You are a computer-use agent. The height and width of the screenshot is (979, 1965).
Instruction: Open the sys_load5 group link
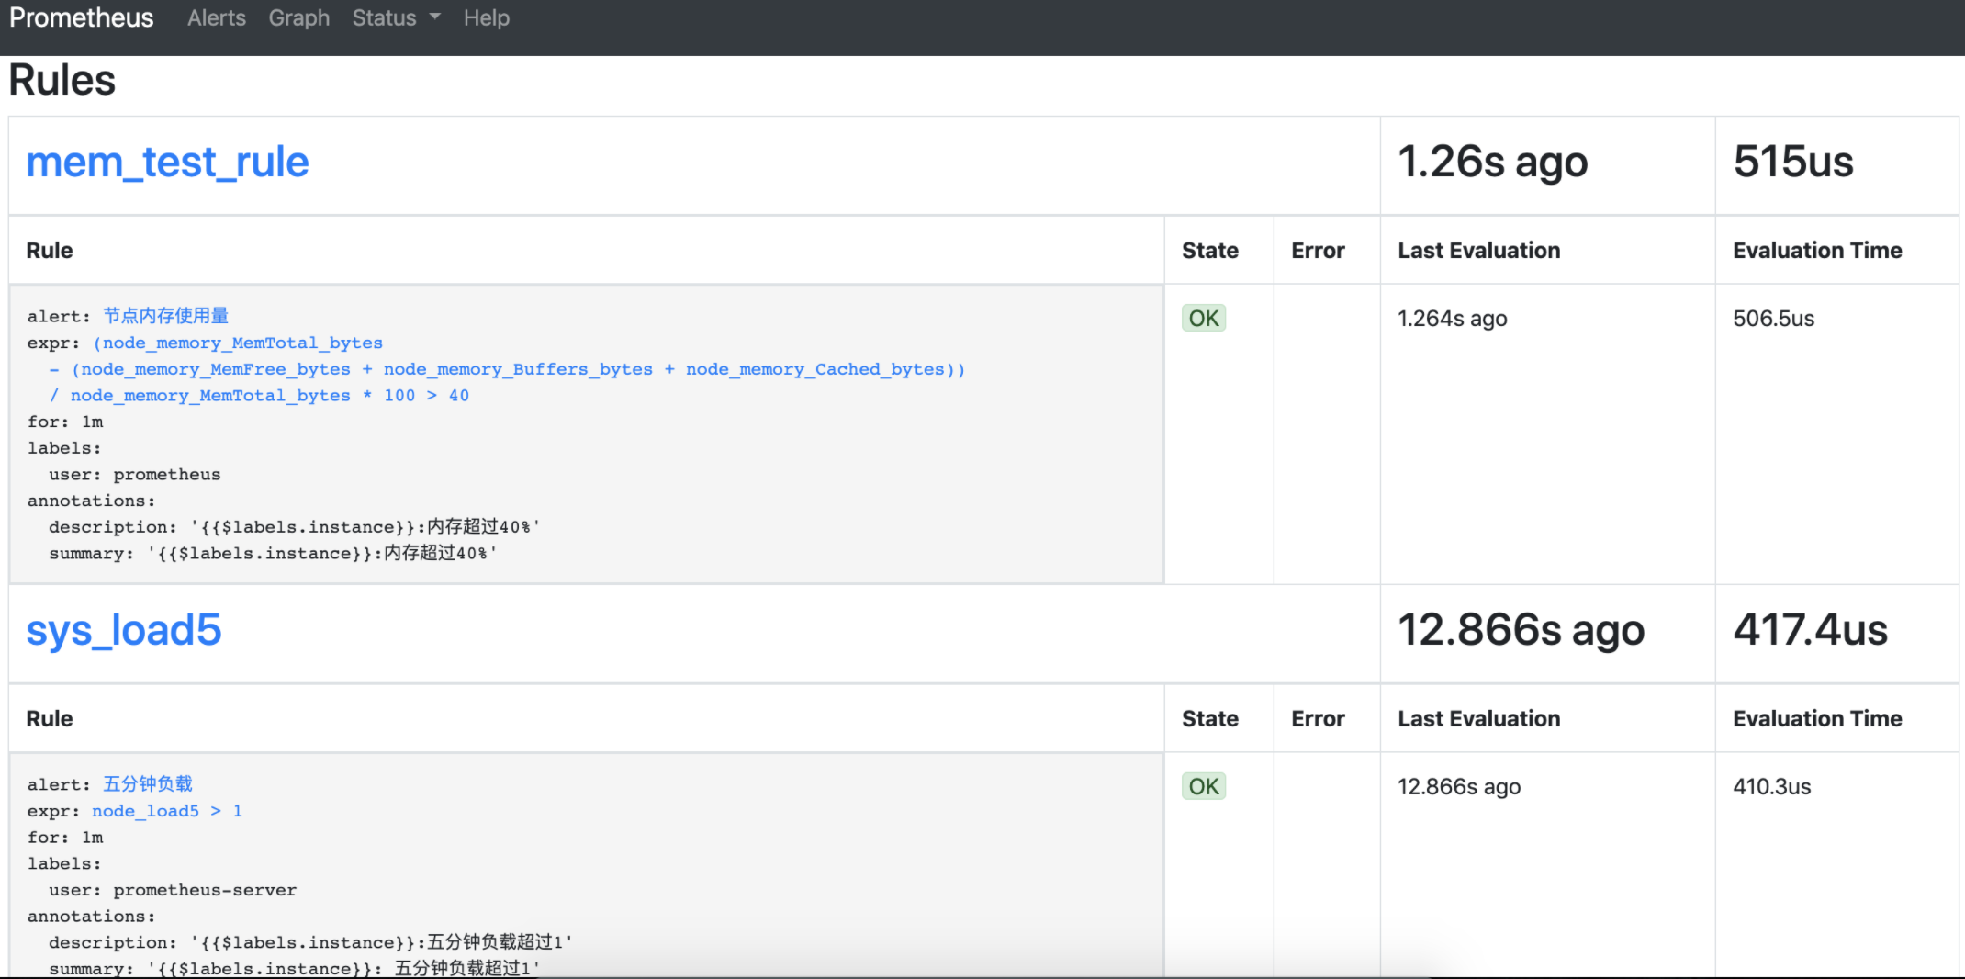click(124, 631)
